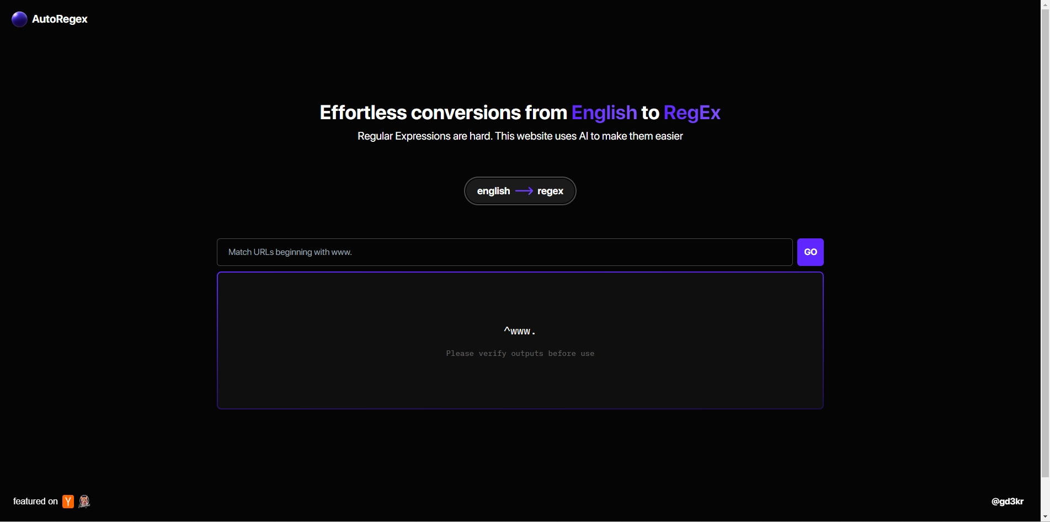Click the 'Effortless conversions' headline
Image resolution: width=1050 pixels, height=522 pixels.
pos(520,113)
